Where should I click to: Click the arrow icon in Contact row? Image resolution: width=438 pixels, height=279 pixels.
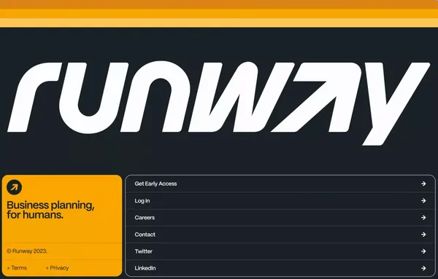(x=423, y=235)
